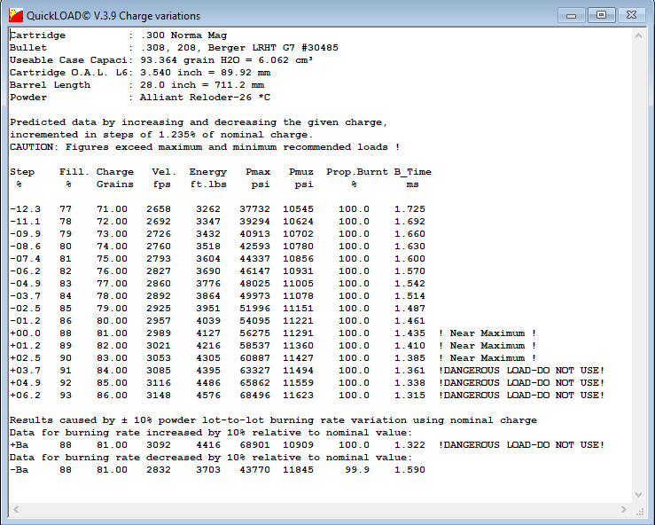Click the horizontal scrollbar left arrow
Viewport: 655px width, 525px height.
16,509
